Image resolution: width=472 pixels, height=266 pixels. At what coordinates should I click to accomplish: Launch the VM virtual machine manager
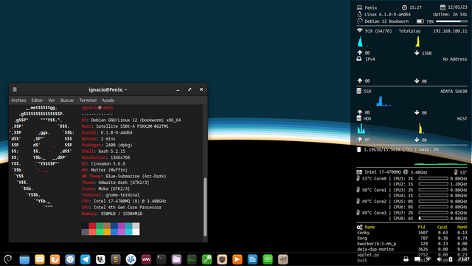pyautogui.click(x=146, y=259)
